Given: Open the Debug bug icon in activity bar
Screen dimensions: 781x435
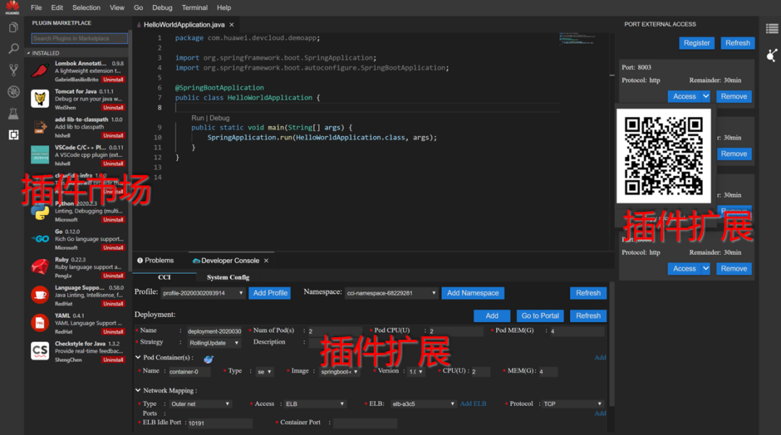Looking at the screenshot, I should tap(13, 92).
